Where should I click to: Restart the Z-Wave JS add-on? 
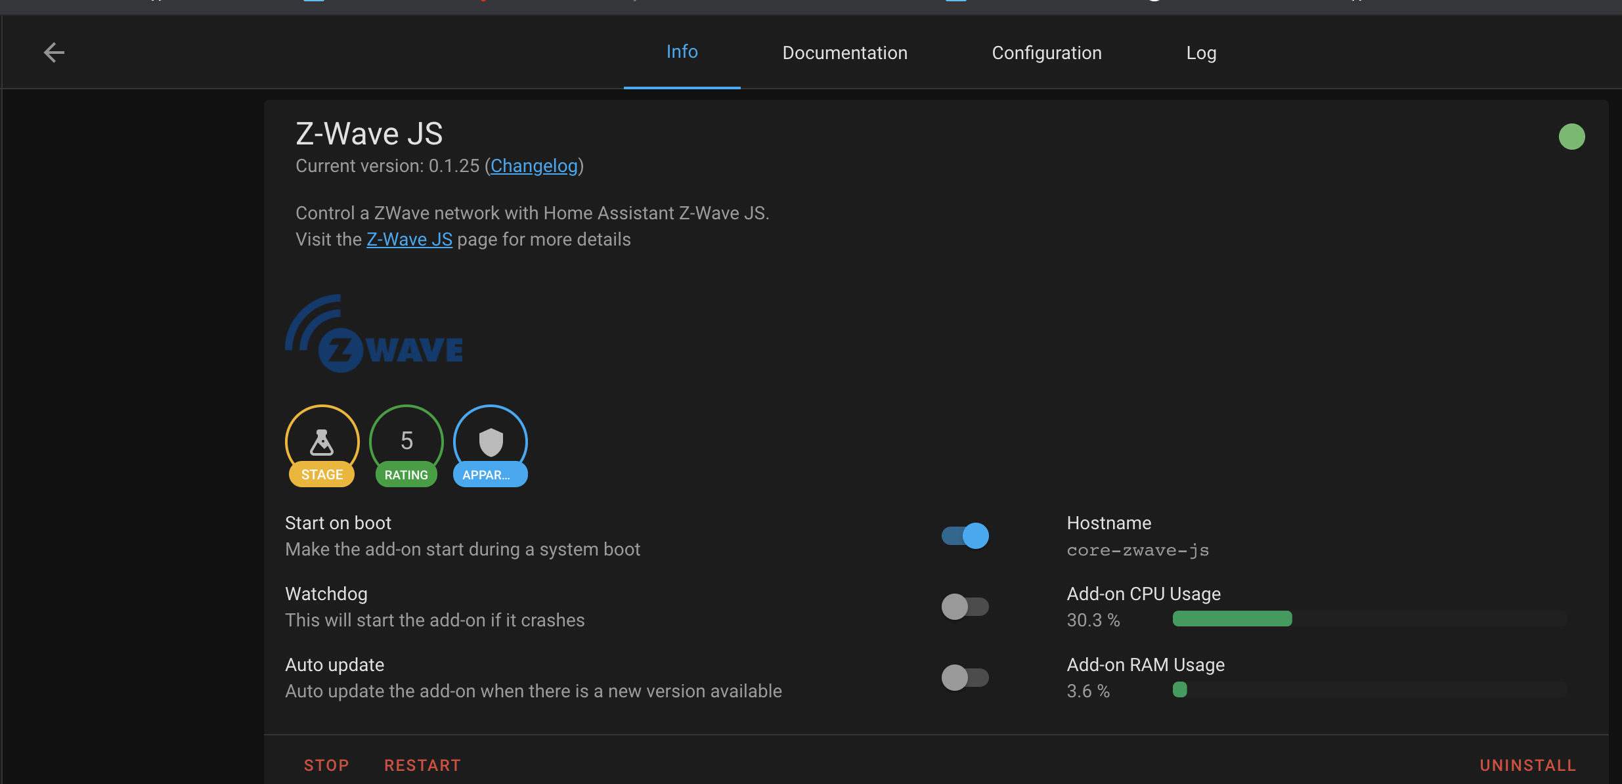(422, 764)
